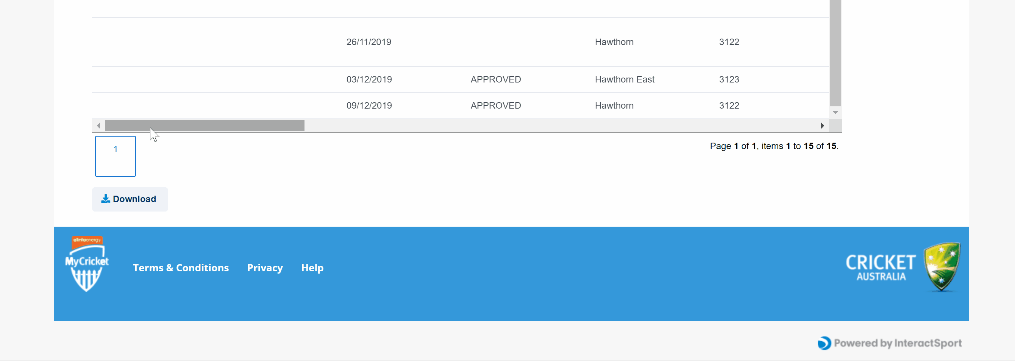Select page 1 in pagination
The width and height of the screenshot is (1015, 361).
click(x=116, y=156)
